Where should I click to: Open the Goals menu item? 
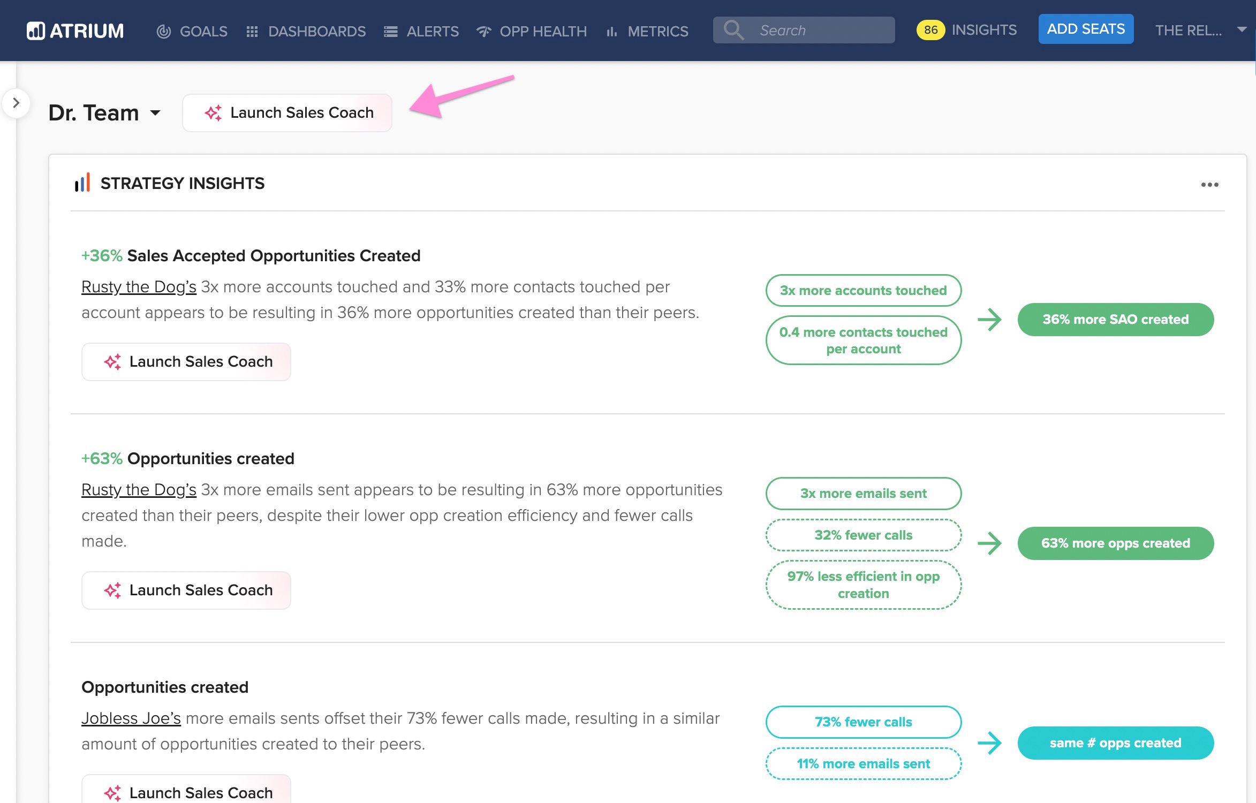coord(192,31)
